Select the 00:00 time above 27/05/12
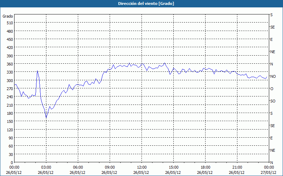This screenshot has height=176, width=283. pos(269,168)
